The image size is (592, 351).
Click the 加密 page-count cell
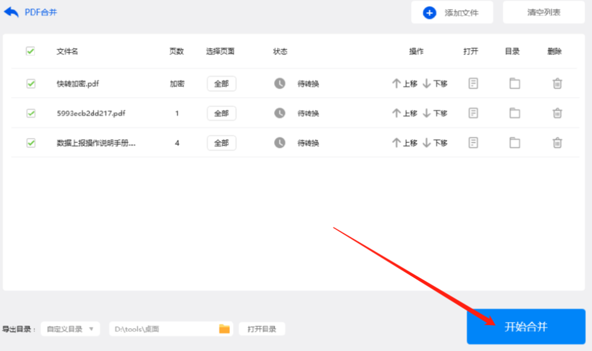tap(177, 83)
